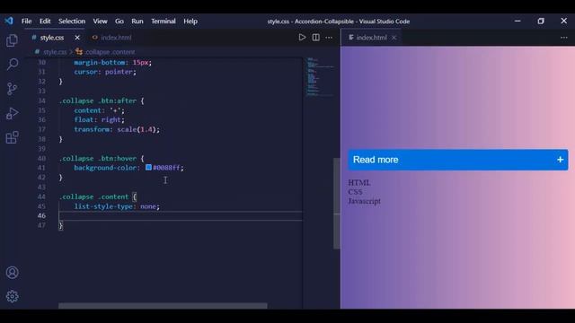Click the HTML item in preview
The image size is (575, 323).
[359, 182]
